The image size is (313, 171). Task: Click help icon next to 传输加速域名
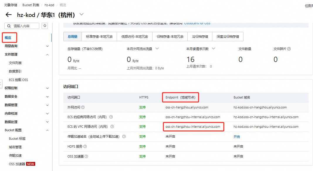pos(124,137)
